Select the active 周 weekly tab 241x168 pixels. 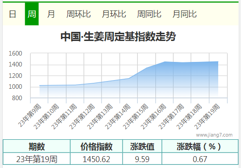(32, 14)
